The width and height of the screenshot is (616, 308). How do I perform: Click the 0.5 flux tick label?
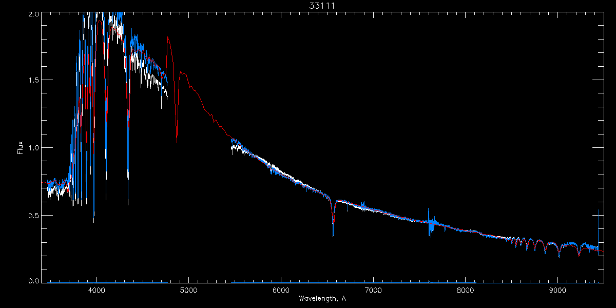33,215
